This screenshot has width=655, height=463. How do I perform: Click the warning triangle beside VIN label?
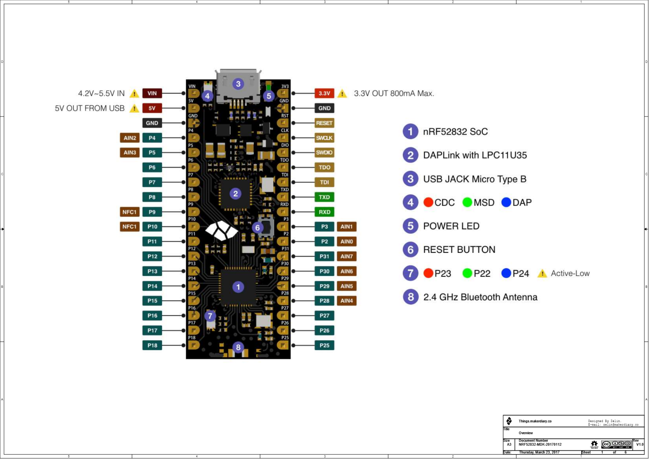134,93
